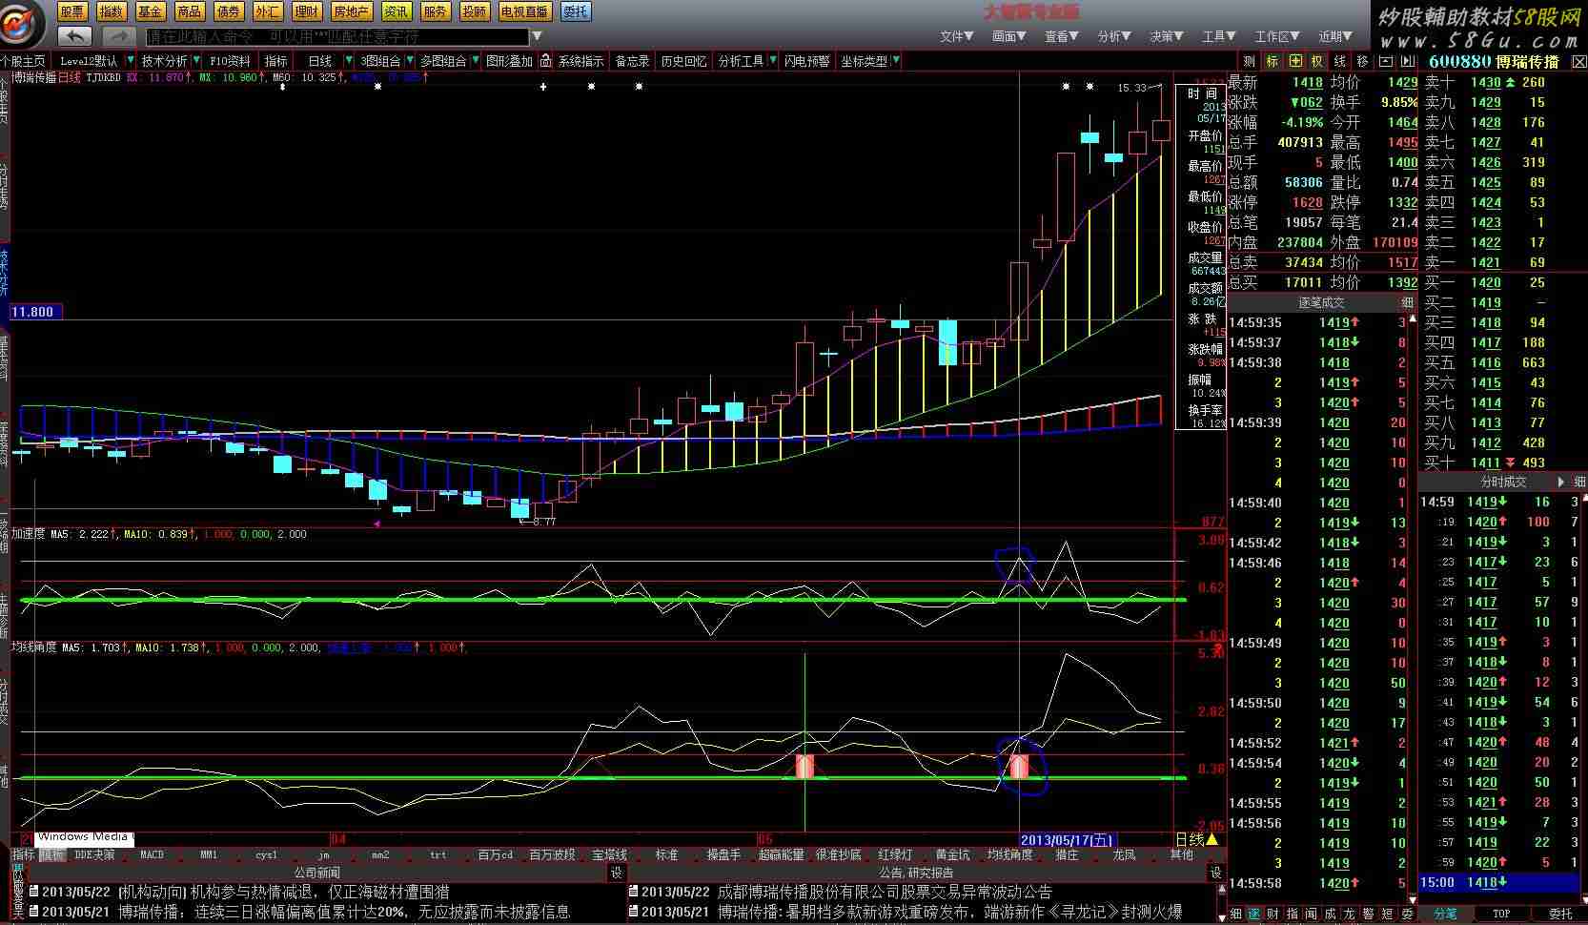Select the 超赢能量 indicator tab
1588x925 pixels.
(781, 855)
